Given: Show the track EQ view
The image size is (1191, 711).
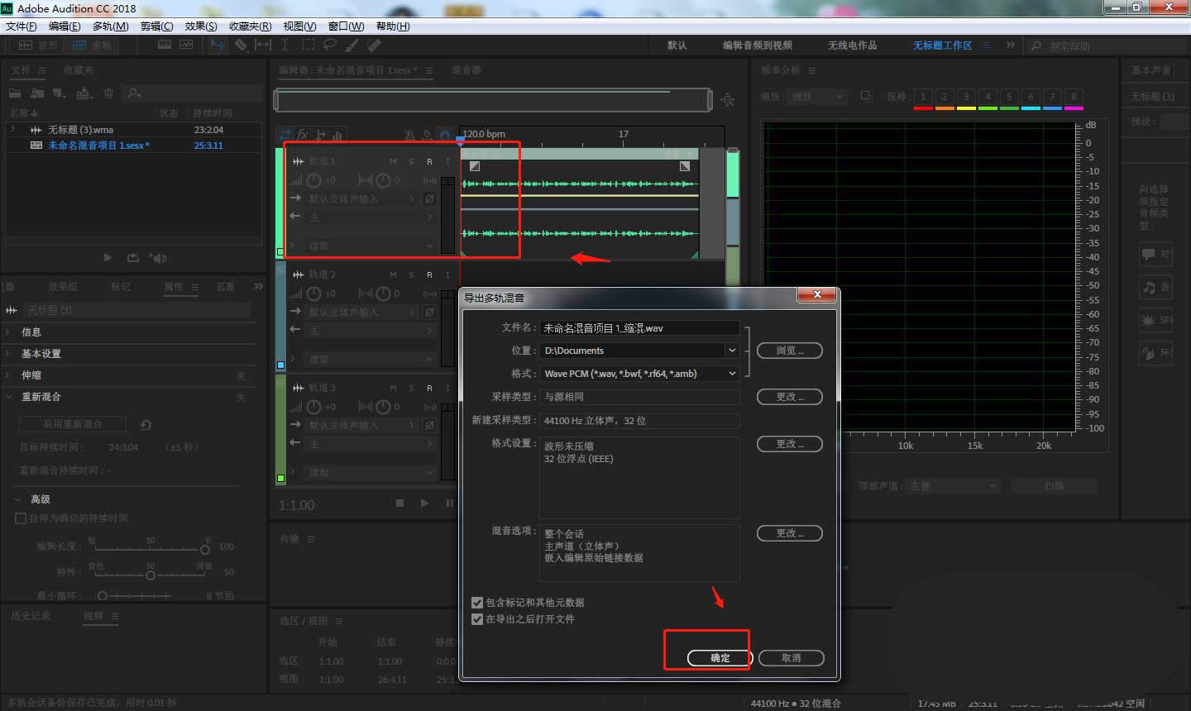Looking at the screenshot, I should click(337, 134).
